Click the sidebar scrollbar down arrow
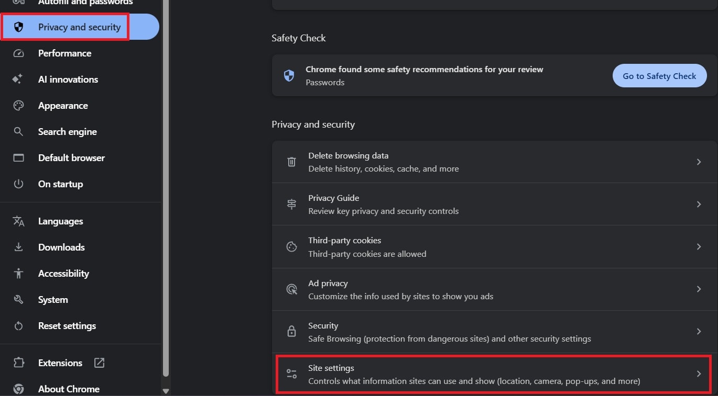 166,391
